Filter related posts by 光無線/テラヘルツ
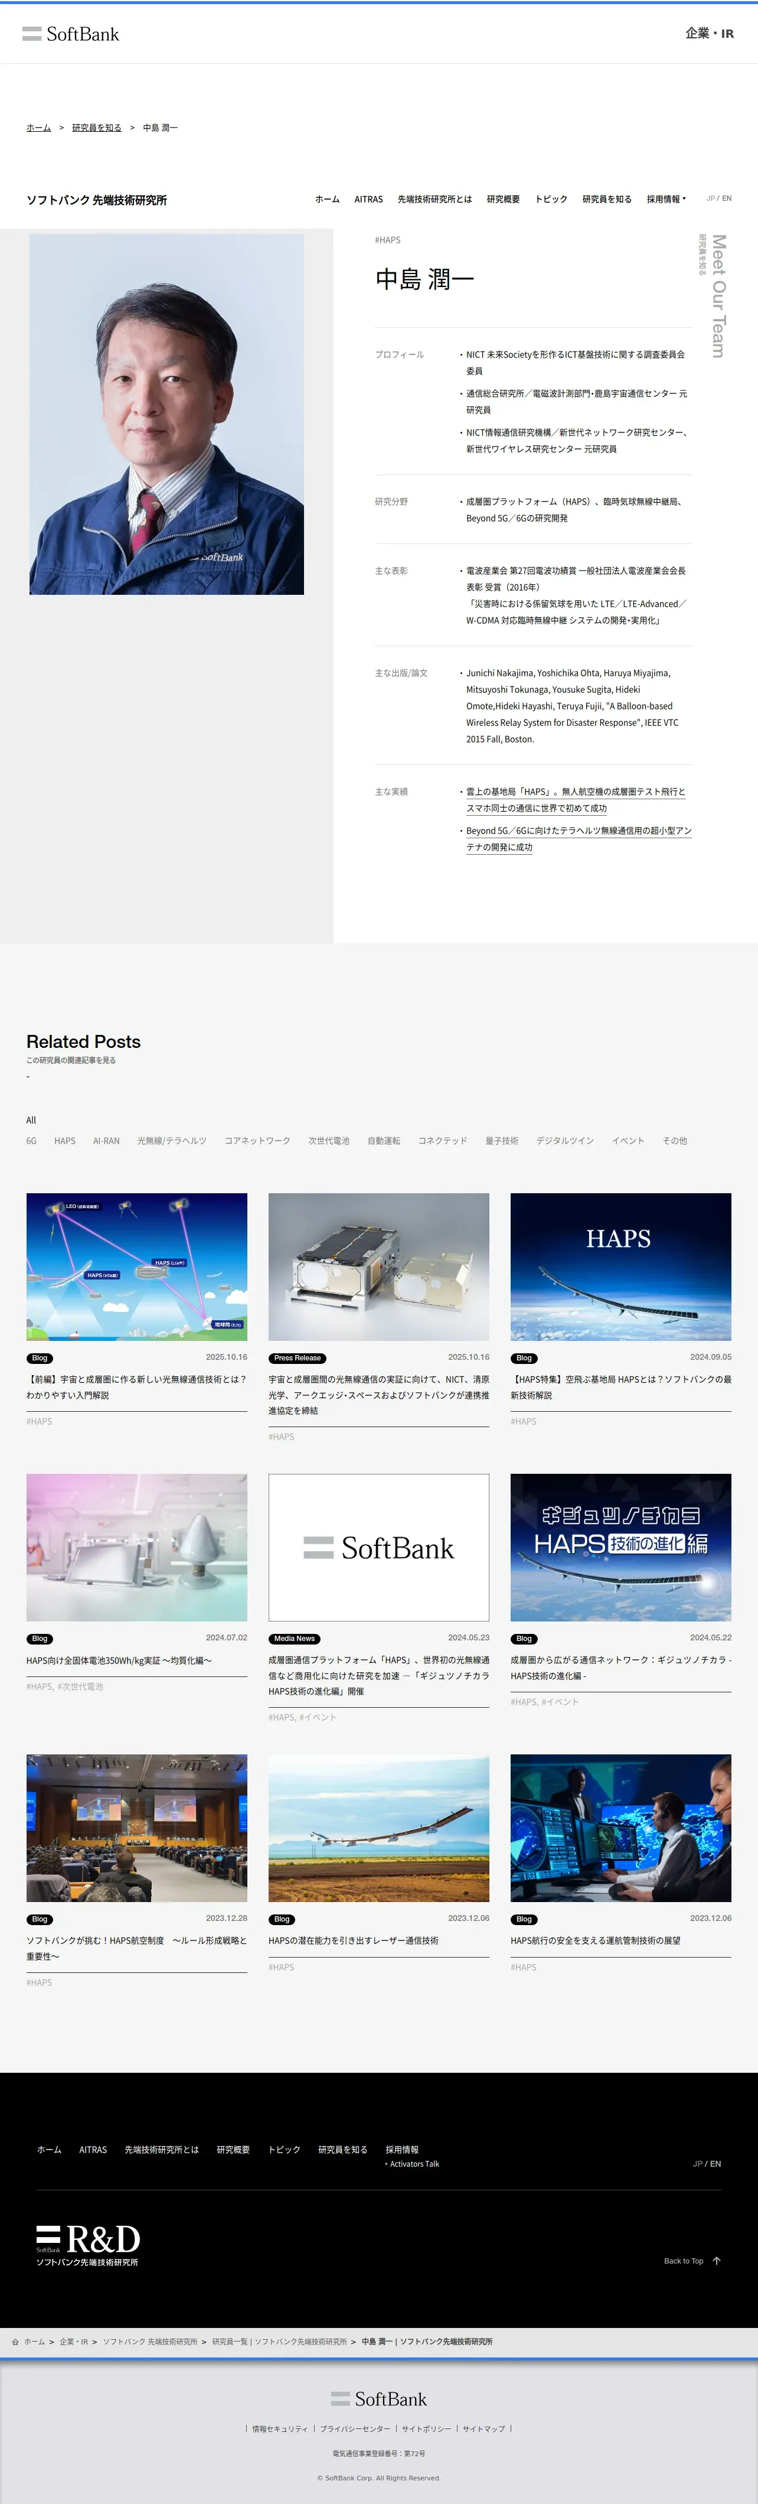The height and width of the screenshot is (2504, 758). 172,1141
